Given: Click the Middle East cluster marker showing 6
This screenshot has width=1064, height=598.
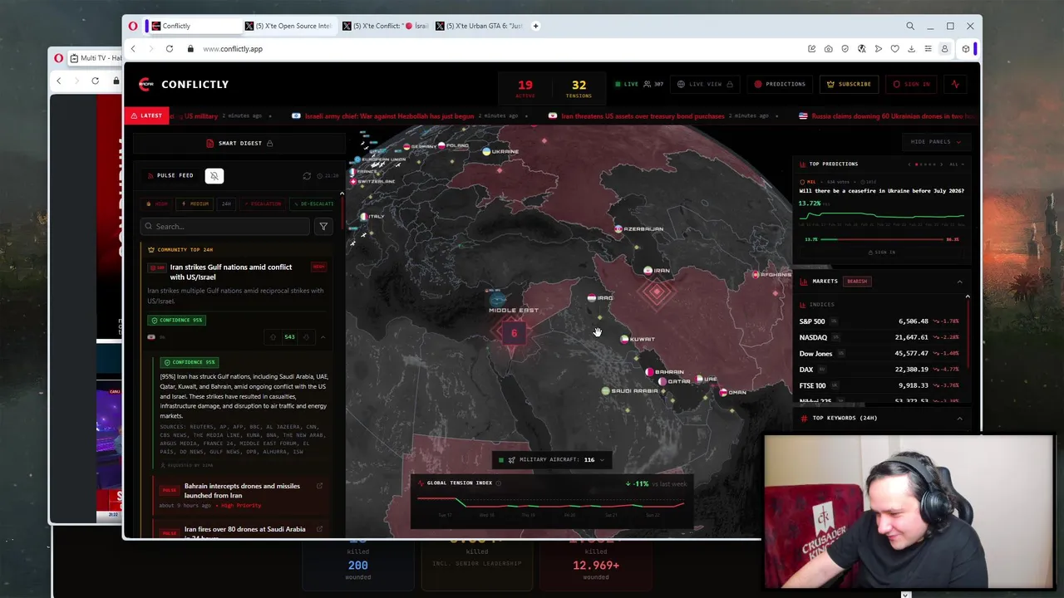Looking at the screenshot, I should [x=514, y=333].
